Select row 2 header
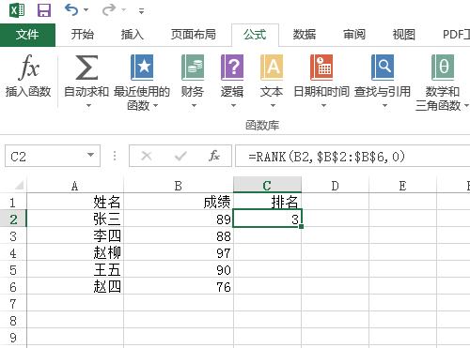This screenshot has height=348, width=470. [13, 219]
